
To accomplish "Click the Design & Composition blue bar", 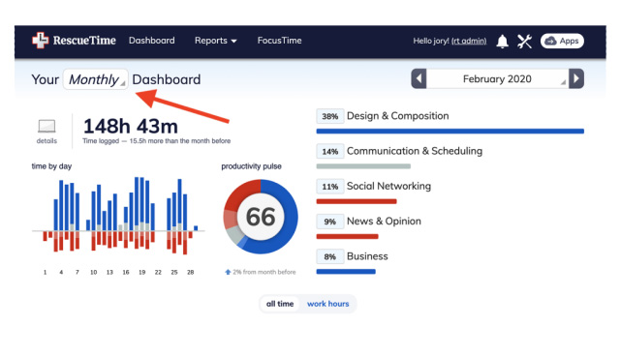I will pyautogui.click(x=449, y=132).
